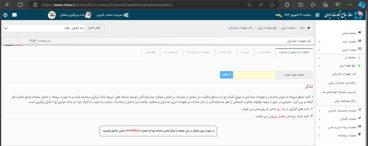Click the سامانه جامع تجارت ایران logo
368x146 pixels.
(x=344, y=15)
